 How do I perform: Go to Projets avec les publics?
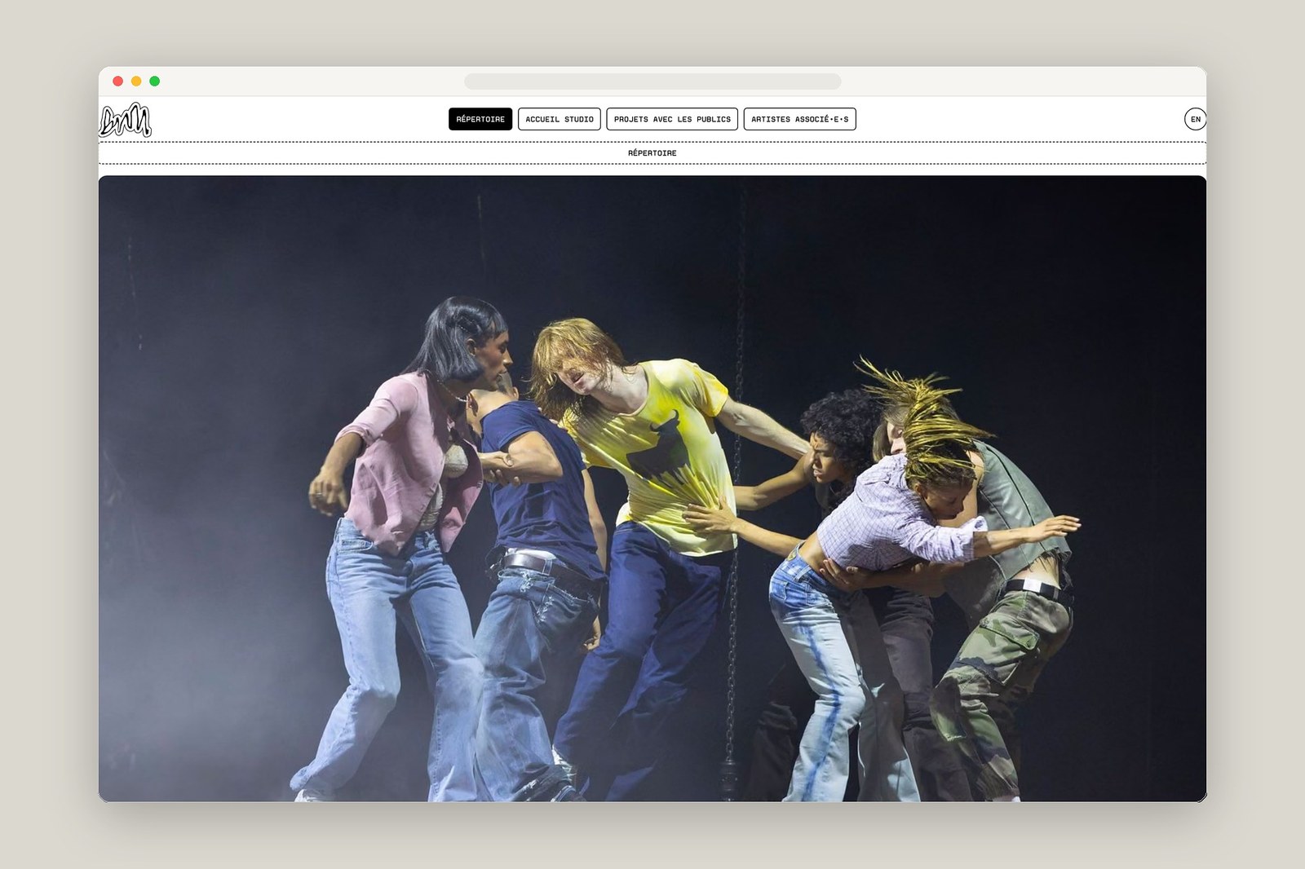click(x=672, y=119)
